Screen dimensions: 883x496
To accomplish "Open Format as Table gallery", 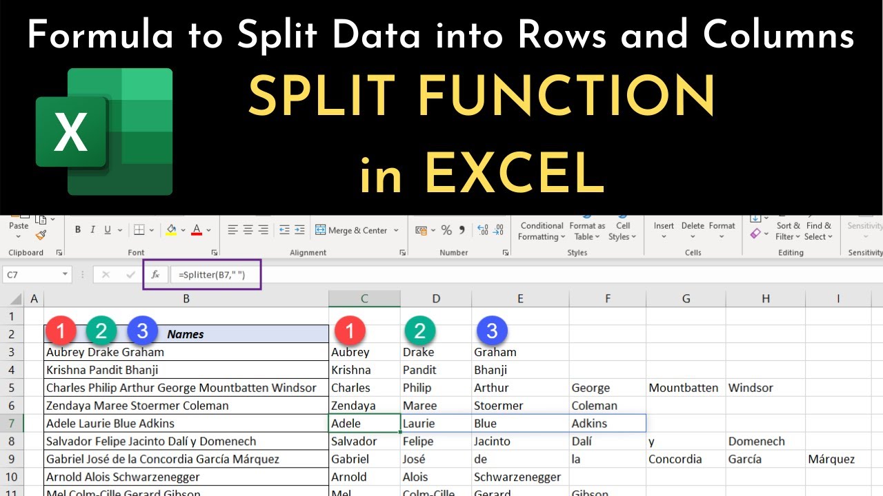I will [x=587, y=231].
